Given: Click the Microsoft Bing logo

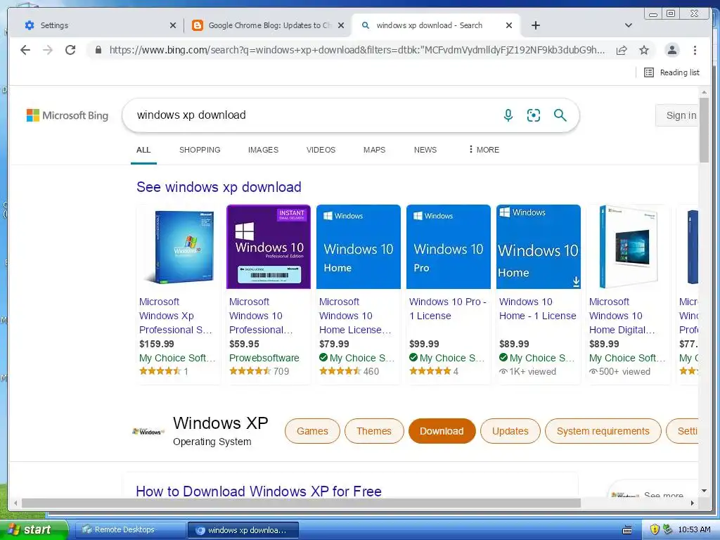Looking at the screenshot, I should [x=67, y=115].
